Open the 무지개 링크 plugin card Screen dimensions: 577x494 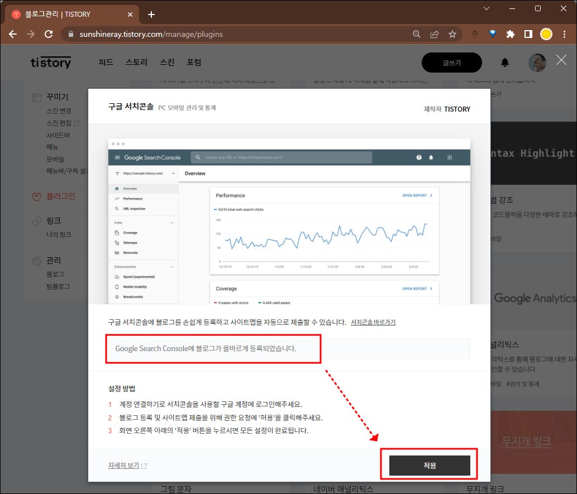click(534, 442)
